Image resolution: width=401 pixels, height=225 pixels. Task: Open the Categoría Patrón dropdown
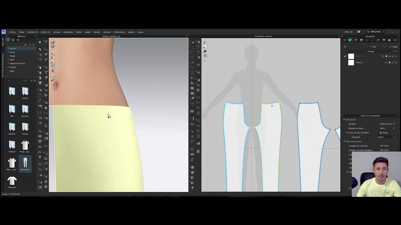(x=386, y=137)
